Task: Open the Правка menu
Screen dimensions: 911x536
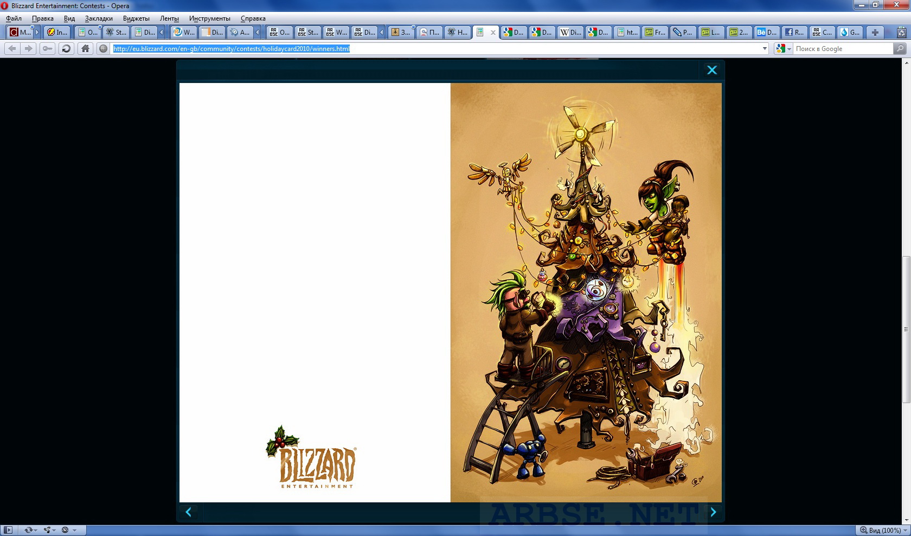Action: click(x=43, y=18)
